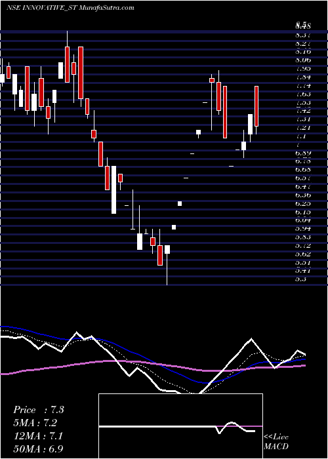
Task: Click the 7.74 price axis label
Action: coord(303,86)
